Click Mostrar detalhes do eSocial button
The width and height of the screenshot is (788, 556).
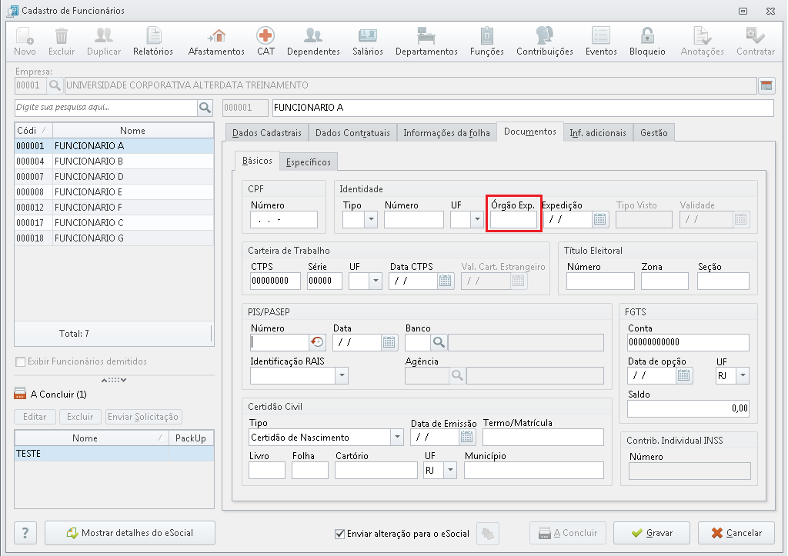pos(129,533)
